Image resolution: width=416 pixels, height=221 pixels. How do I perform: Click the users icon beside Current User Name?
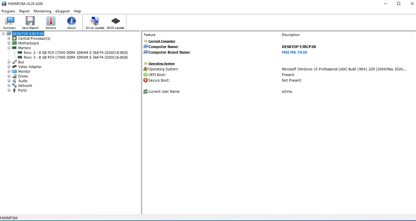click(x=146, y=91)
